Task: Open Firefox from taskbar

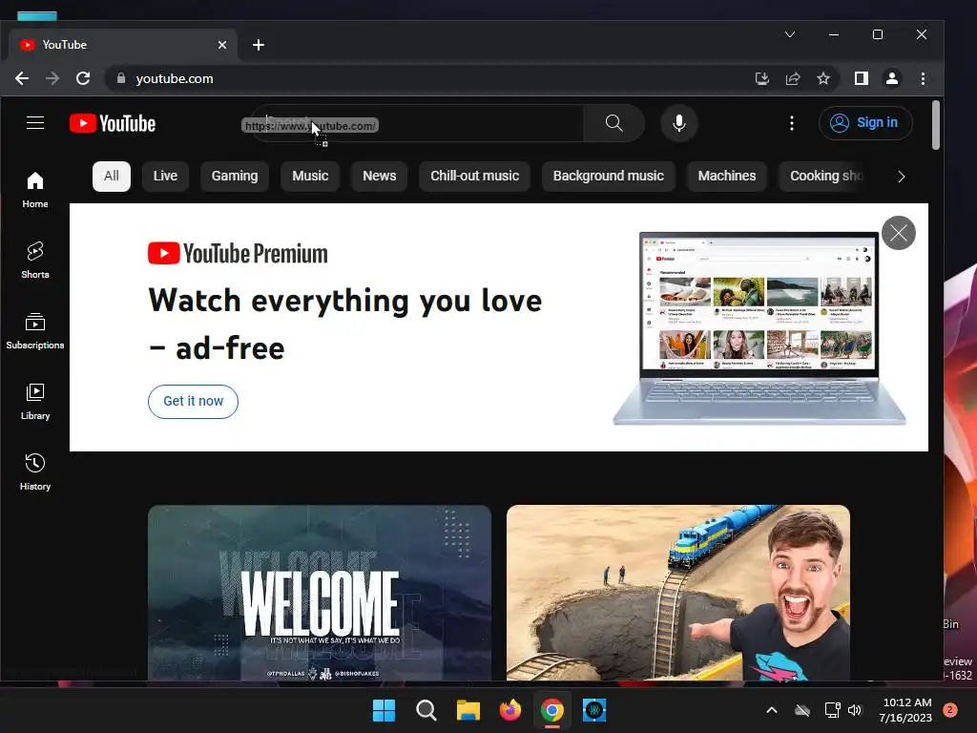Action: (510, 710)
